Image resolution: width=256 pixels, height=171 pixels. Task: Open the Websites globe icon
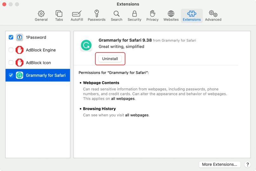point(171,14)
